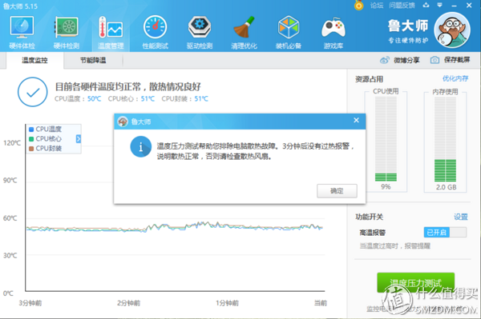Click the CPU温度 50℃ value
Image resolution: width=481 pixels, height=319 pixels.
(94, 99)
